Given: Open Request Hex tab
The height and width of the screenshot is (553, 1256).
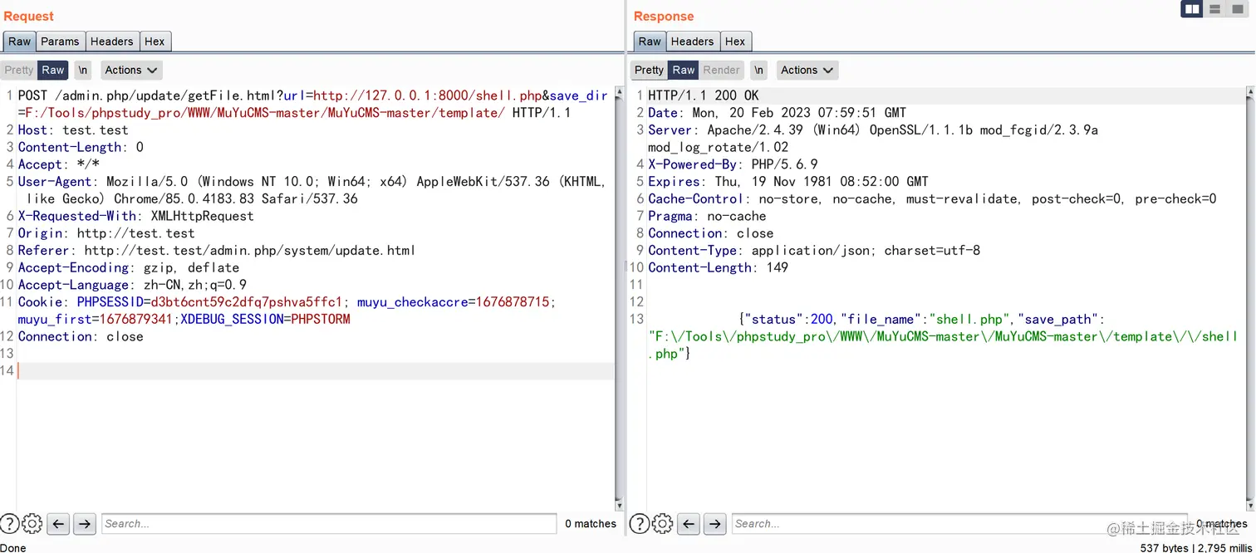Looking at the screenshot, I should [155, 42].
